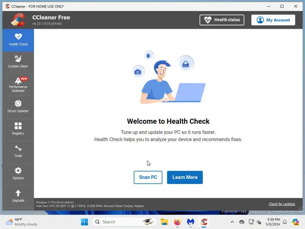Open the Tools section
The width and height of the screenshot is (305, 229).
(18, 151)
